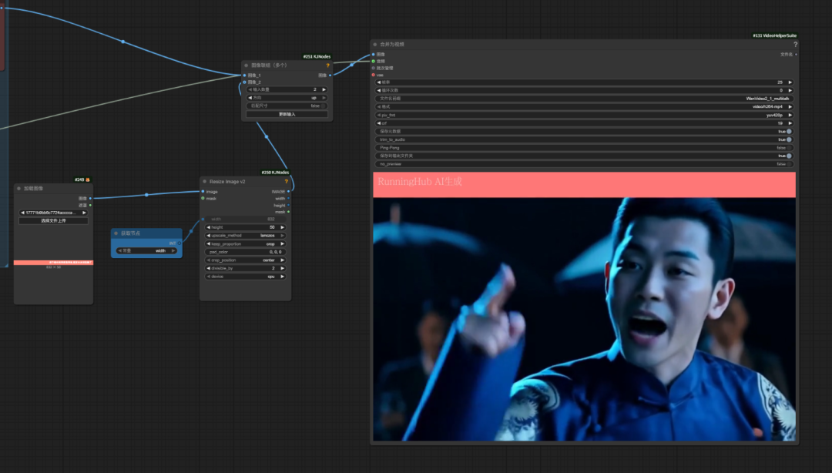Toggle the 匹配尺寸 switch on 图像联结

(323, 106)
